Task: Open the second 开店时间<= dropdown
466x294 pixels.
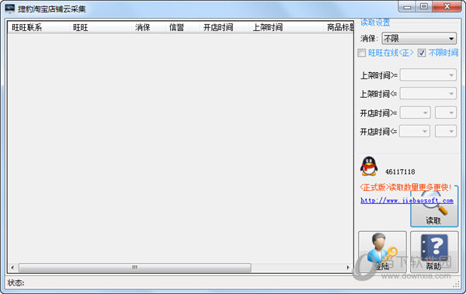Action: click(446, 131)
